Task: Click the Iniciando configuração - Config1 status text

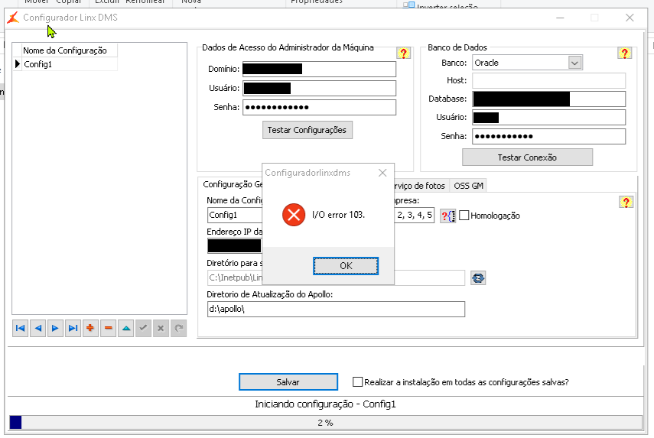Action: 325,404
